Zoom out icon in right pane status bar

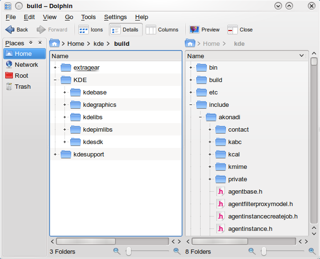pyautogui.click(x=252, y=251)
